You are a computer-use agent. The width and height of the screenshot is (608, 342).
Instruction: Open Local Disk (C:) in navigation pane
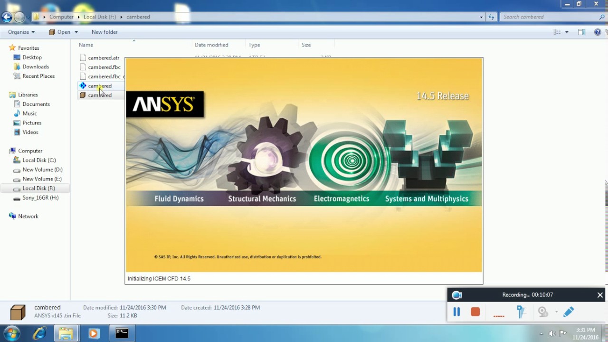click(39, 160)
